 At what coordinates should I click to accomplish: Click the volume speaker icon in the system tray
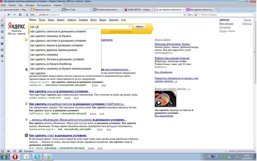click(x=237, y=157)
